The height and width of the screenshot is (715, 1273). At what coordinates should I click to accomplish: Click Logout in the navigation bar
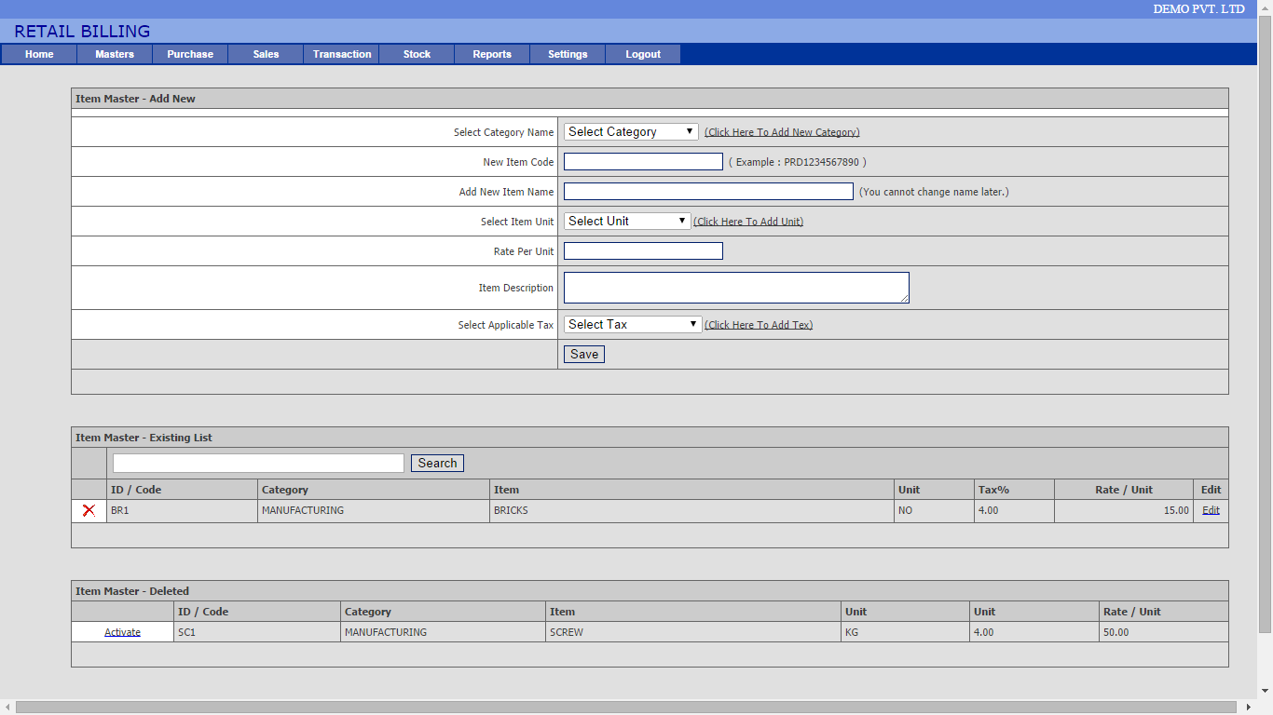pyautogui.click(x=643, y=54)
